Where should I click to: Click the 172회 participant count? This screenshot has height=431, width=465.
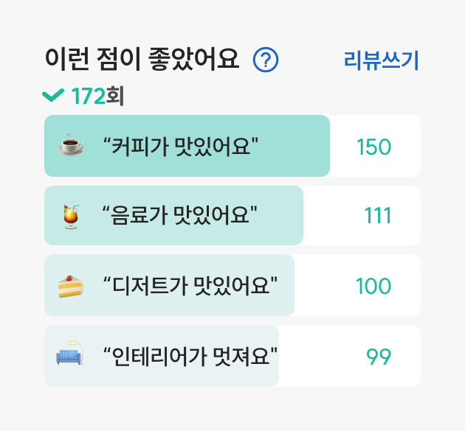[97, 96]
